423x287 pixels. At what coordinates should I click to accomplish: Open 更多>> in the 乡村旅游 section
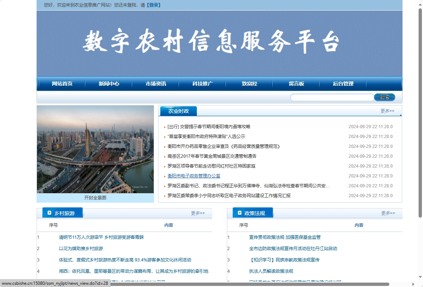(198, 213)
